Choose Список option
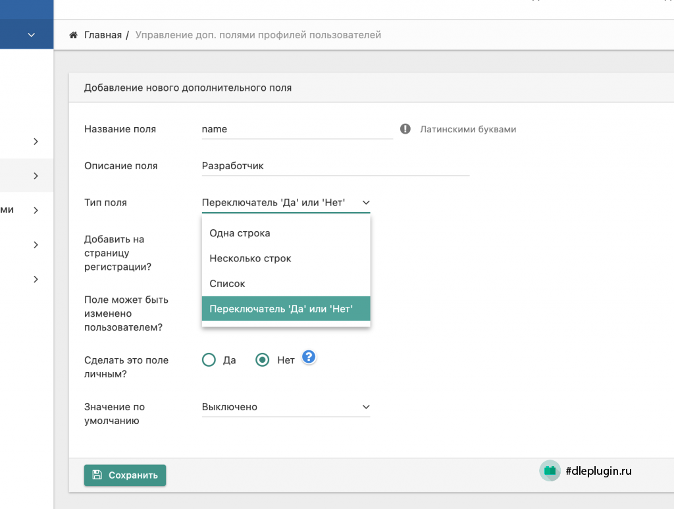This screenshot has height=509, width=674. [x=286, y=284]
